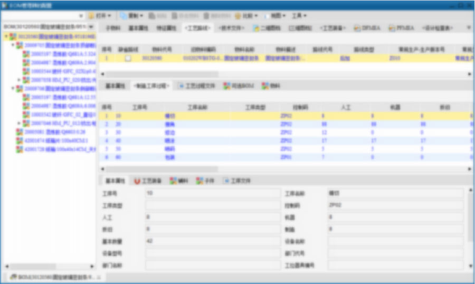Select process row with 工序号 50

pyautogui.click(x=286, y=149)
